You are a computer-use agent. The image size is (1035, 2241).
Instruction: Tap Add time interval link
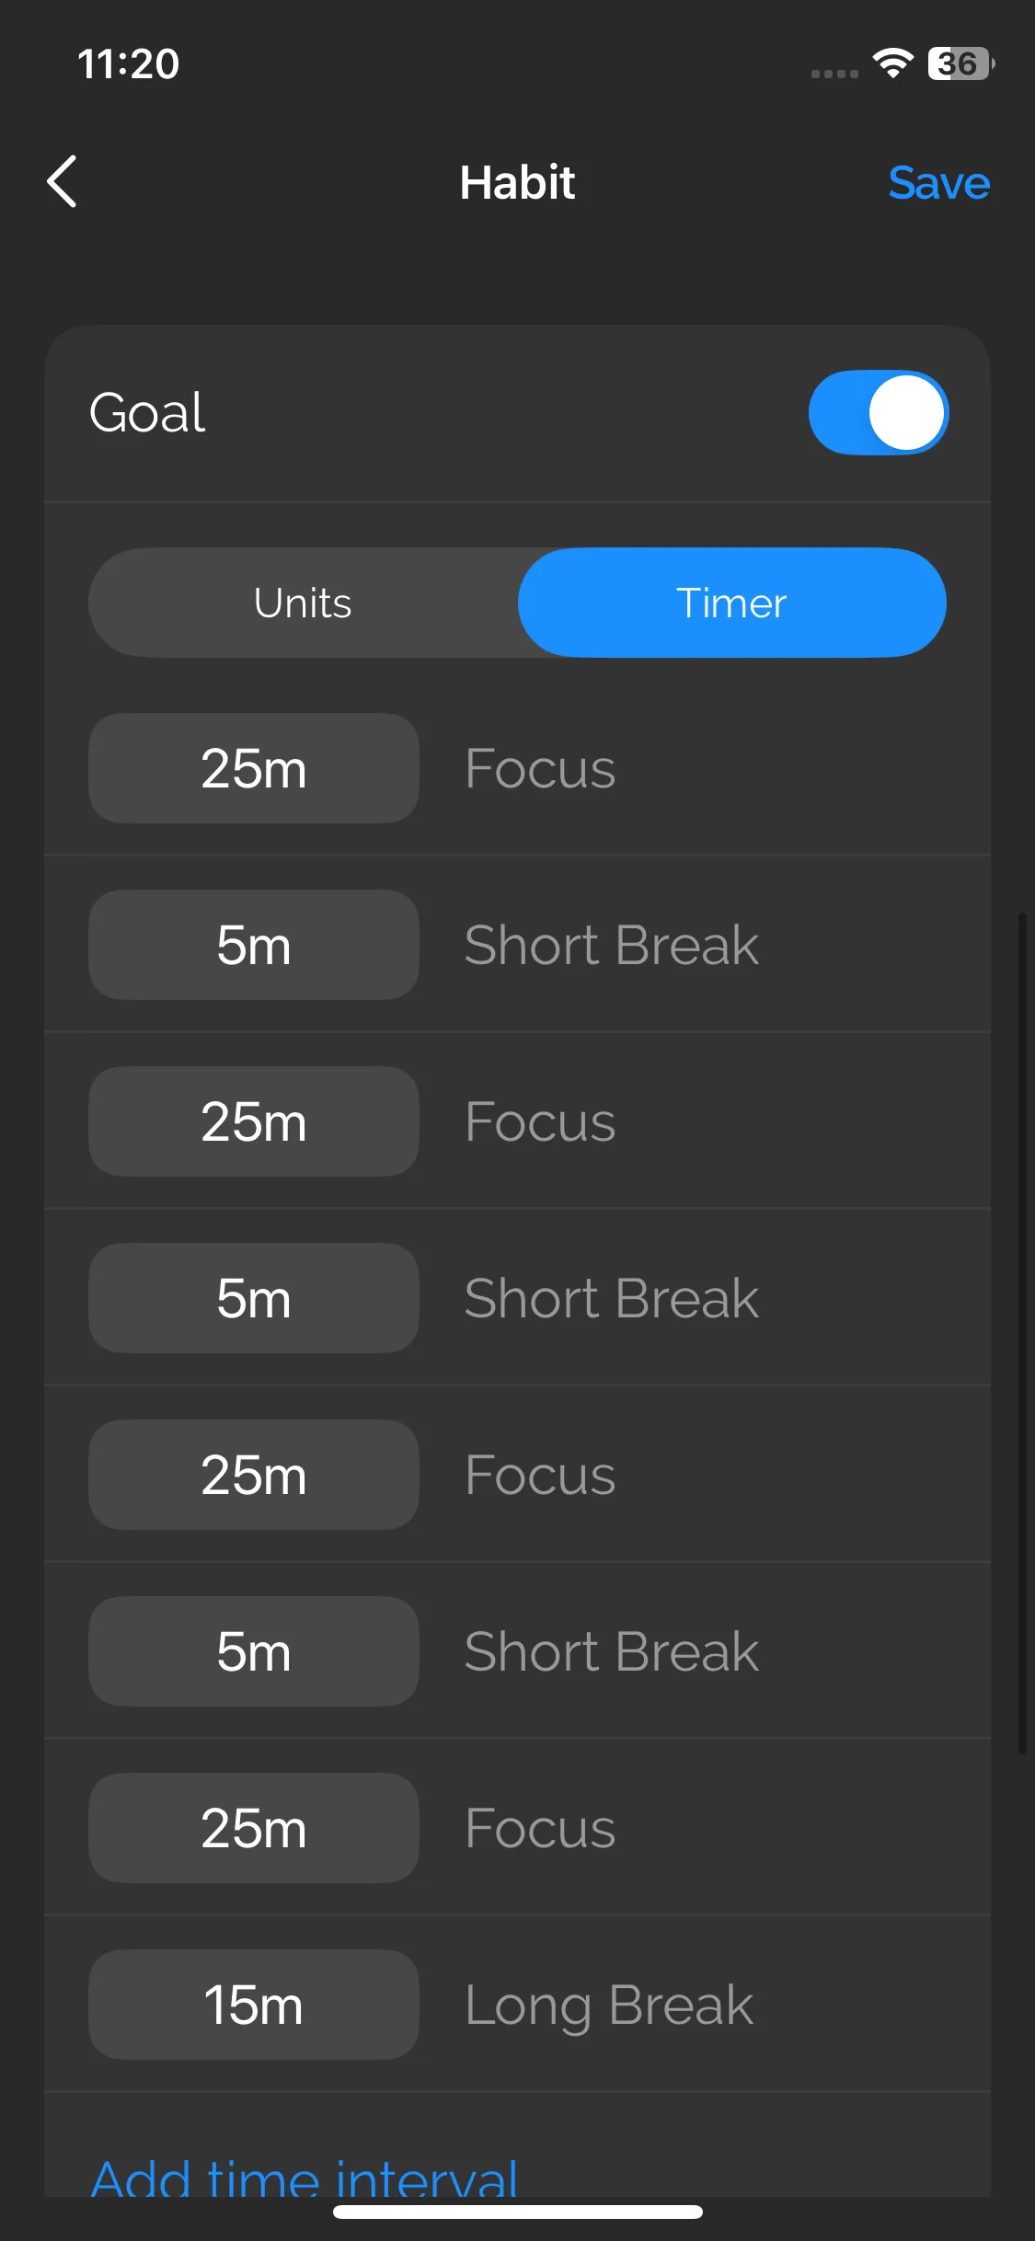tap(305, 2177)
